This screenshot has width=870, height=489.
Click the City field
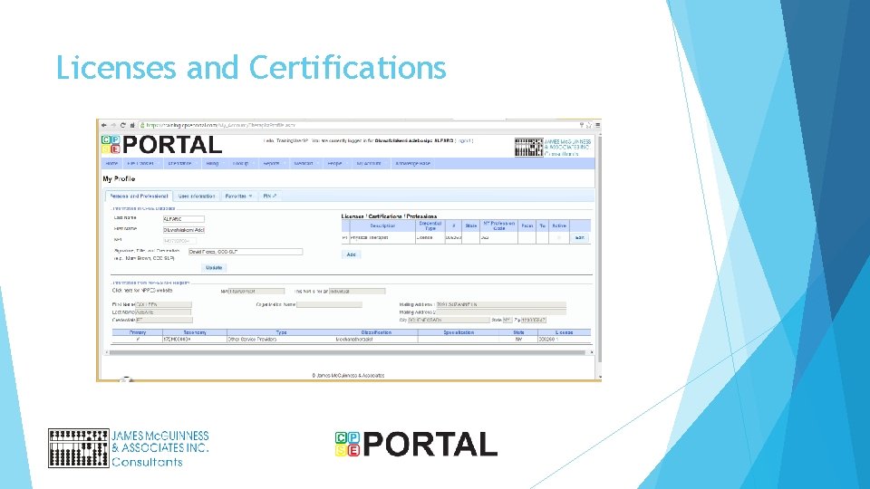click(449, 320)
